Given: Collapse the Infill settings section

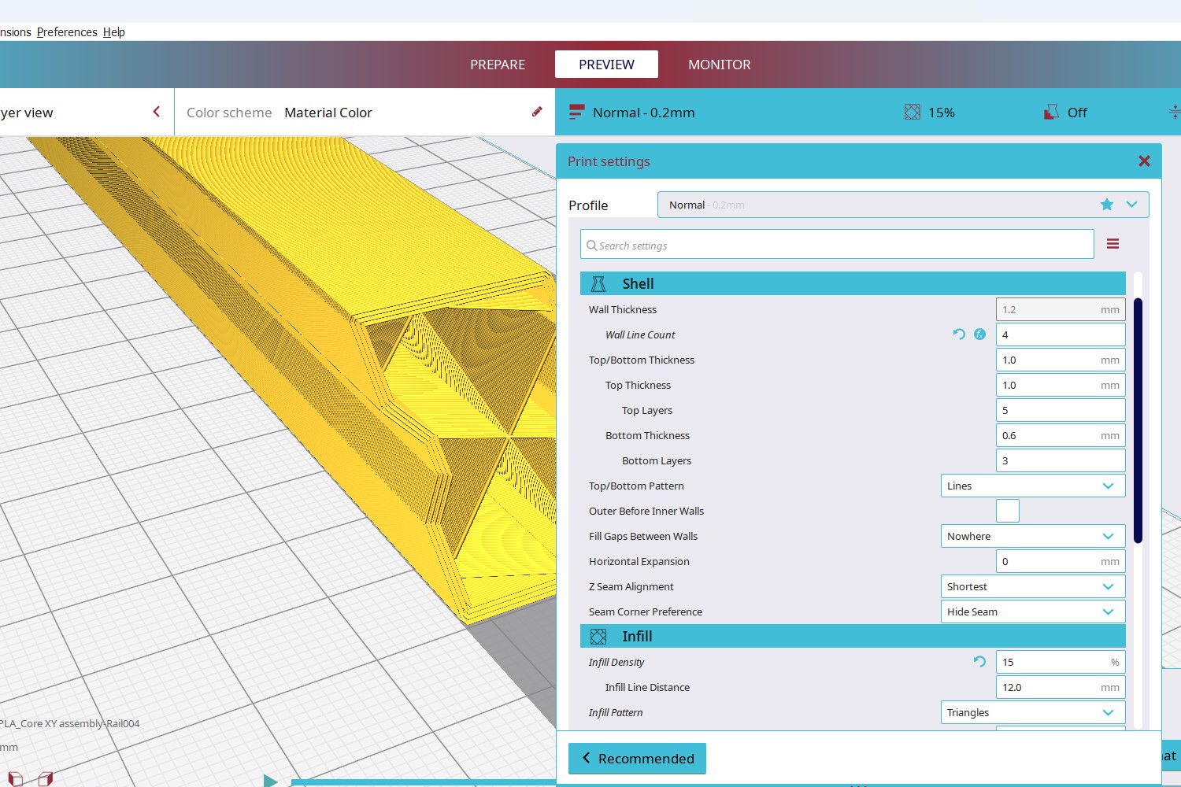Looking at the screenshot, I should click(853, 636).
